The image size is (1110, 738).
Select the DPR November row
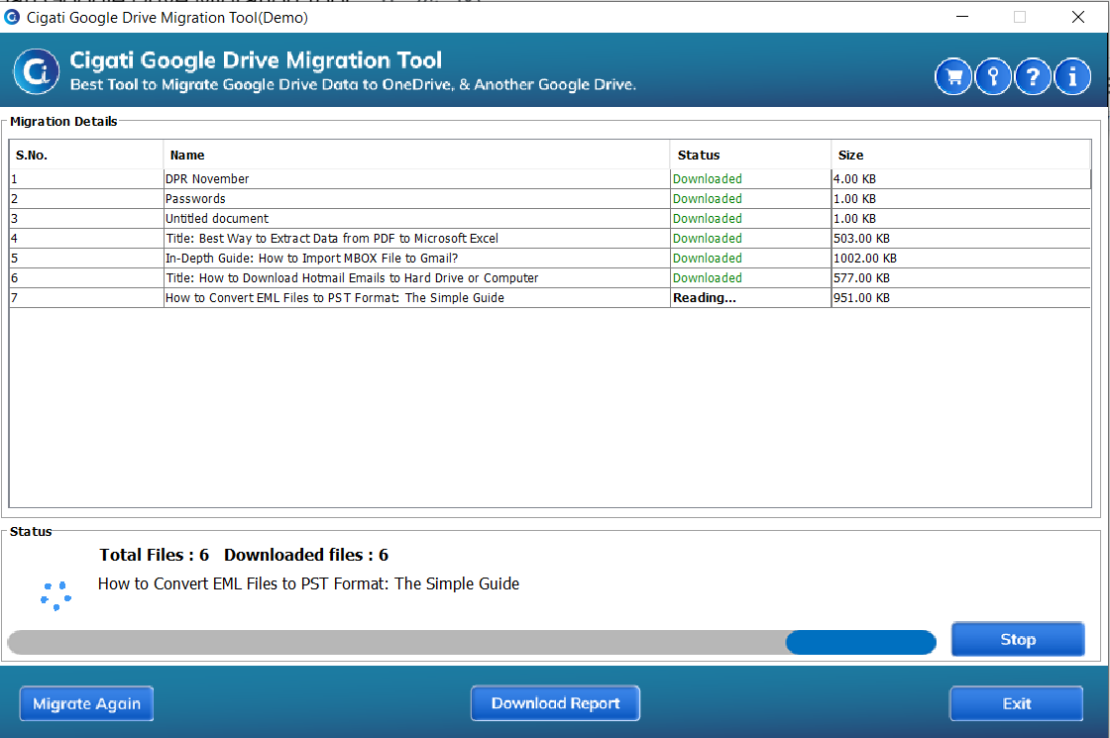pos(550,179)
